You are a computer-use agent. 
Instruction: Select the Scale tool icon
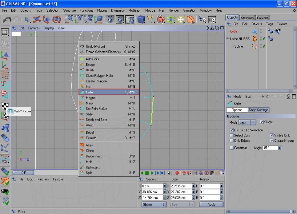pyautogui.click(x=46, y=19)
